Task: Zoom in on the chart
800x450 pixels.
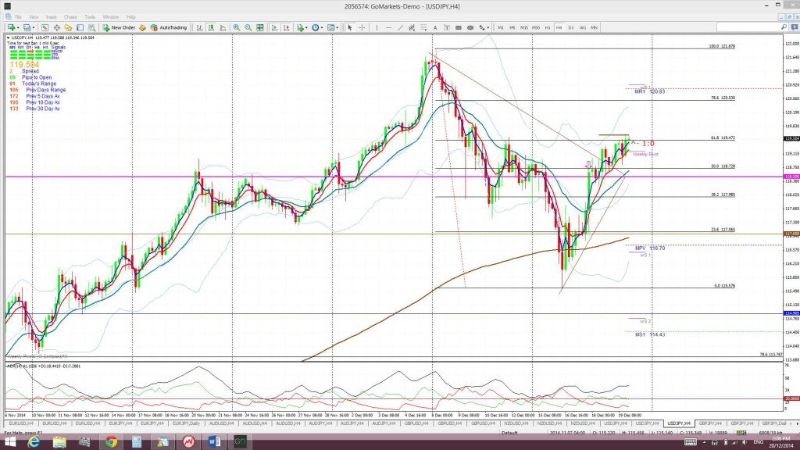Action: point(236,27)
